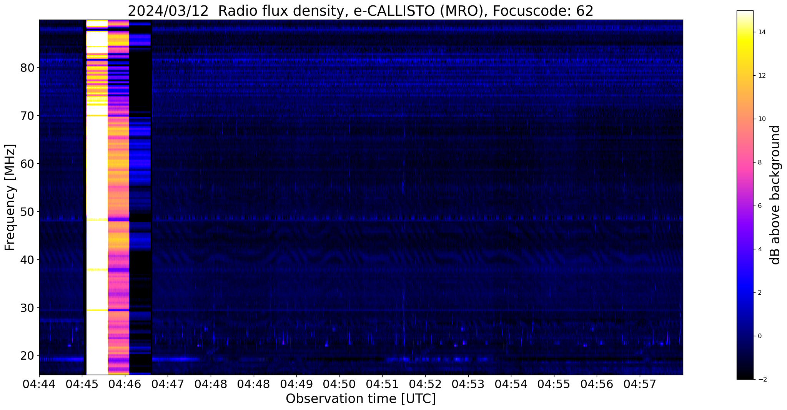This screenshot has height=410, width=787.
Task: Click the 04:45 time tick label
Action: 82,384
